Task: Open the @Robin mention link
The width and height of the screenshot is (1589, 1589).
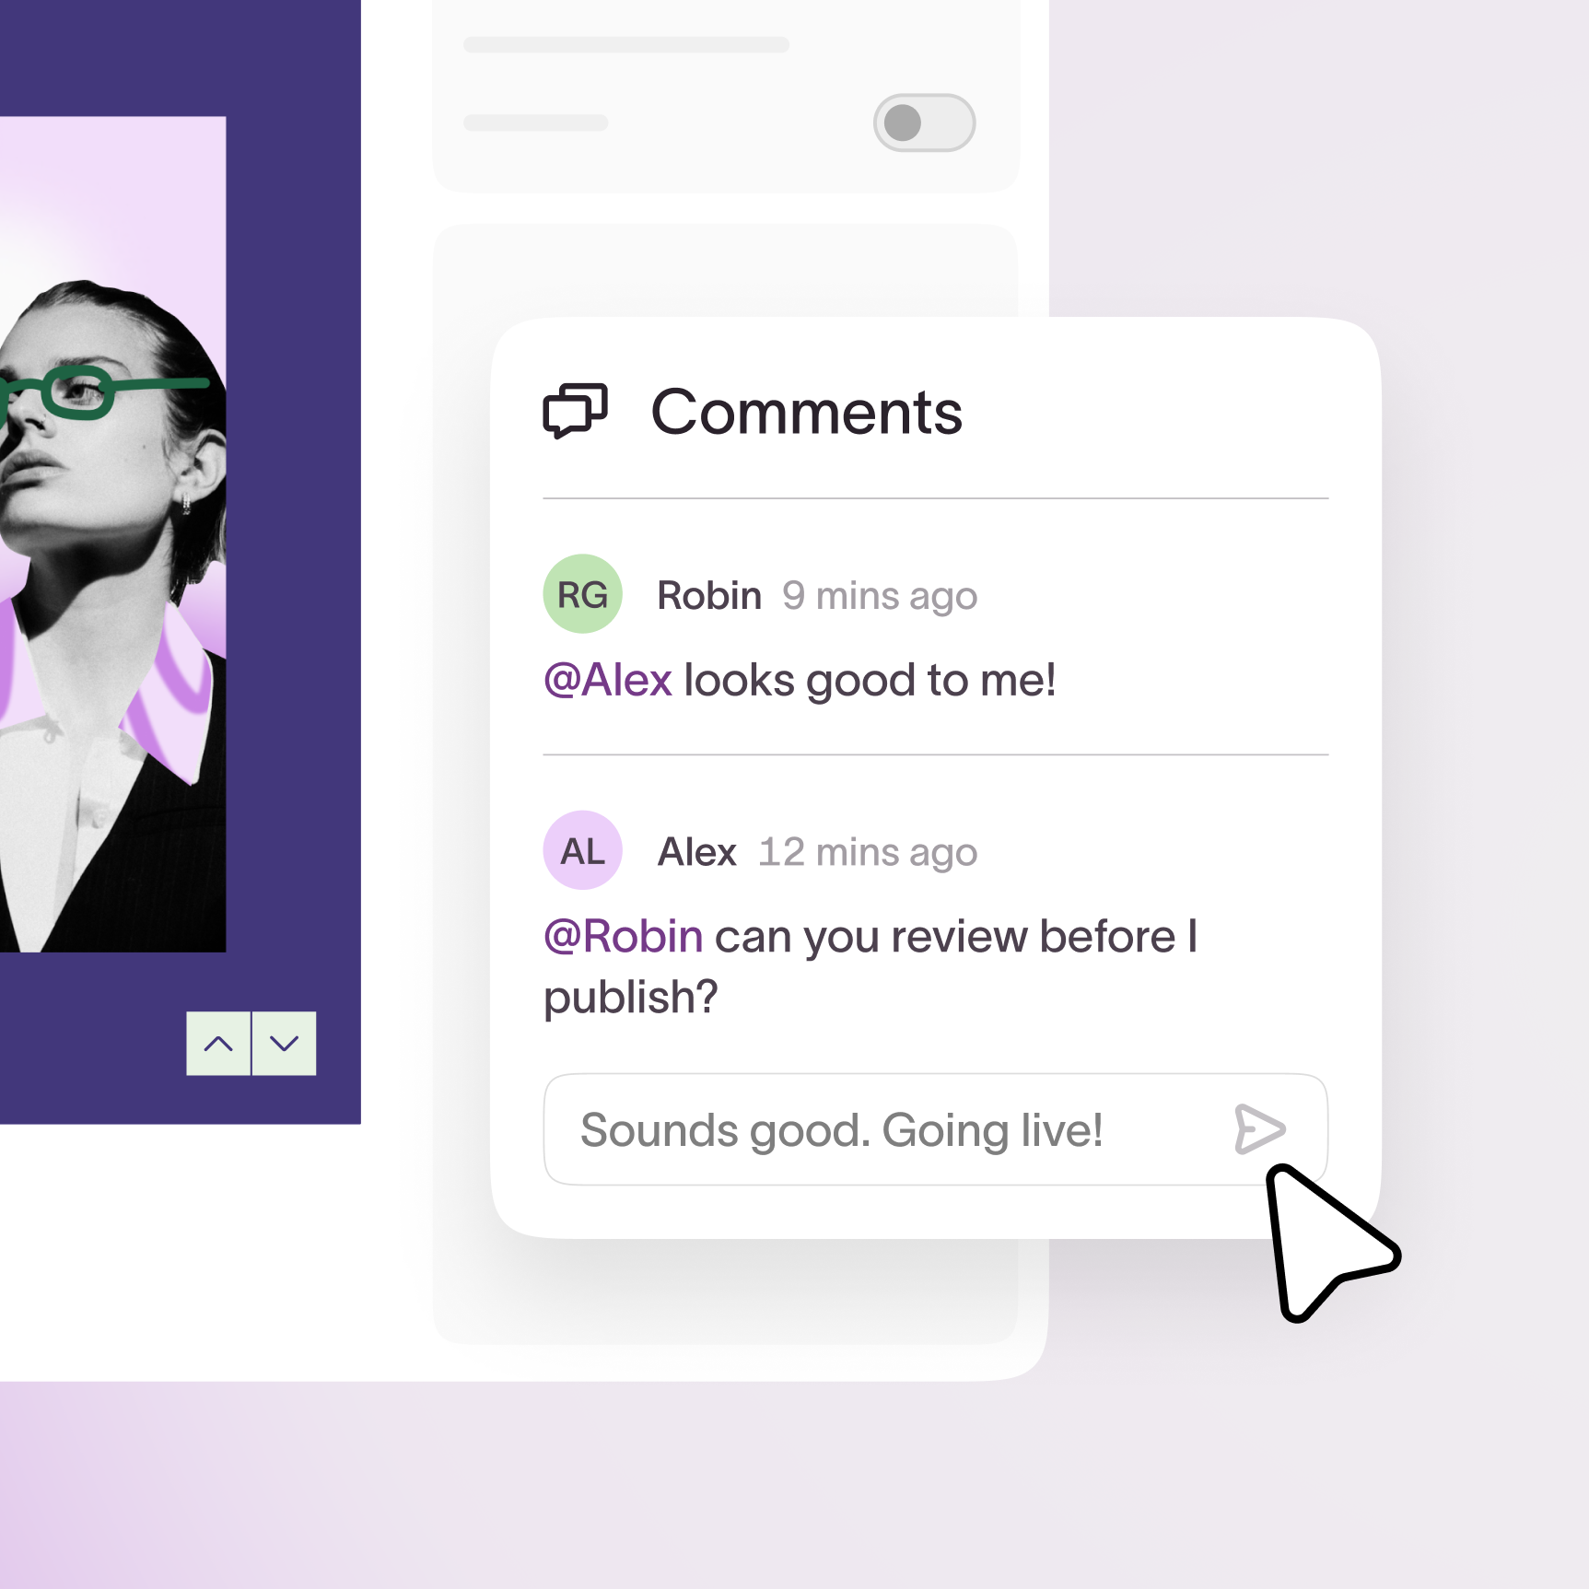Action: point(624,937)
